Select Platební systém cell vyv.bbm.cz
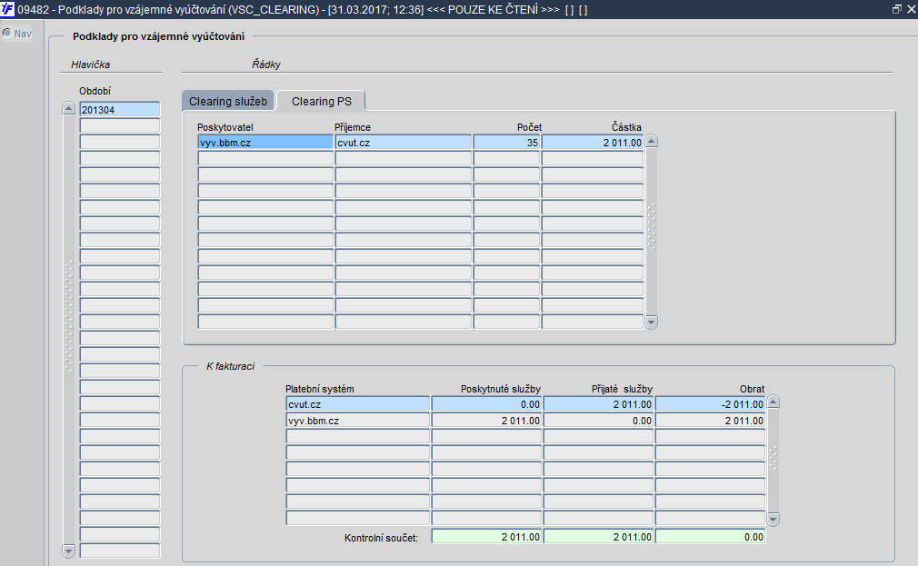 pyautogui.click(x=358, y=421)
